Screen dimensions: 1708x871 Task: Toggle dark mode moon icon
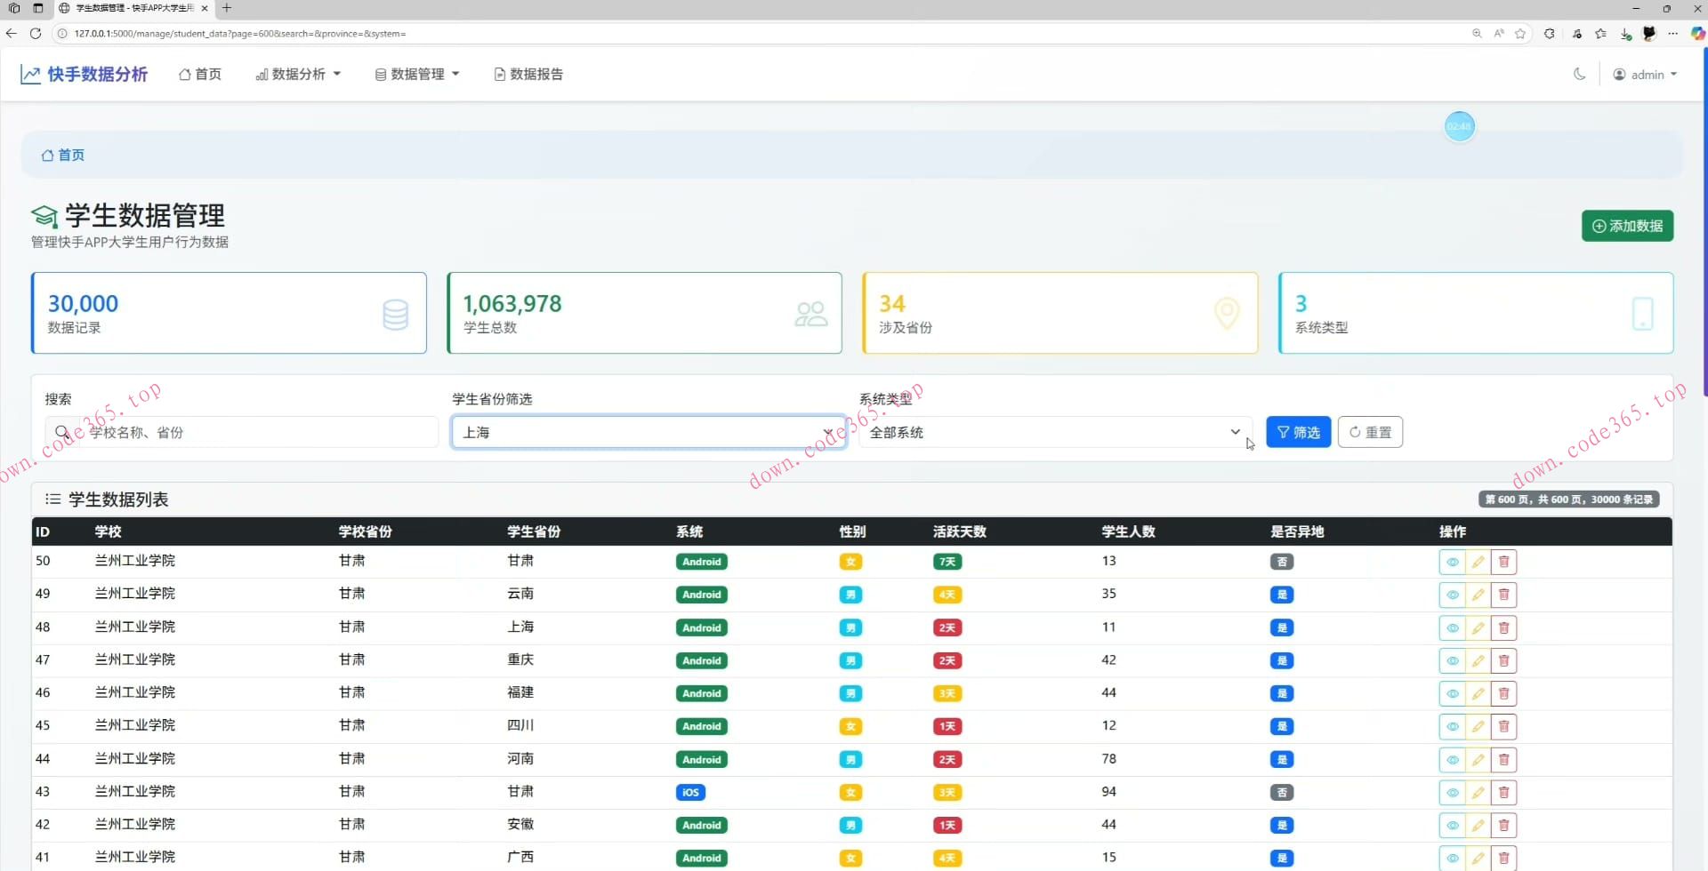[1579, 75]
